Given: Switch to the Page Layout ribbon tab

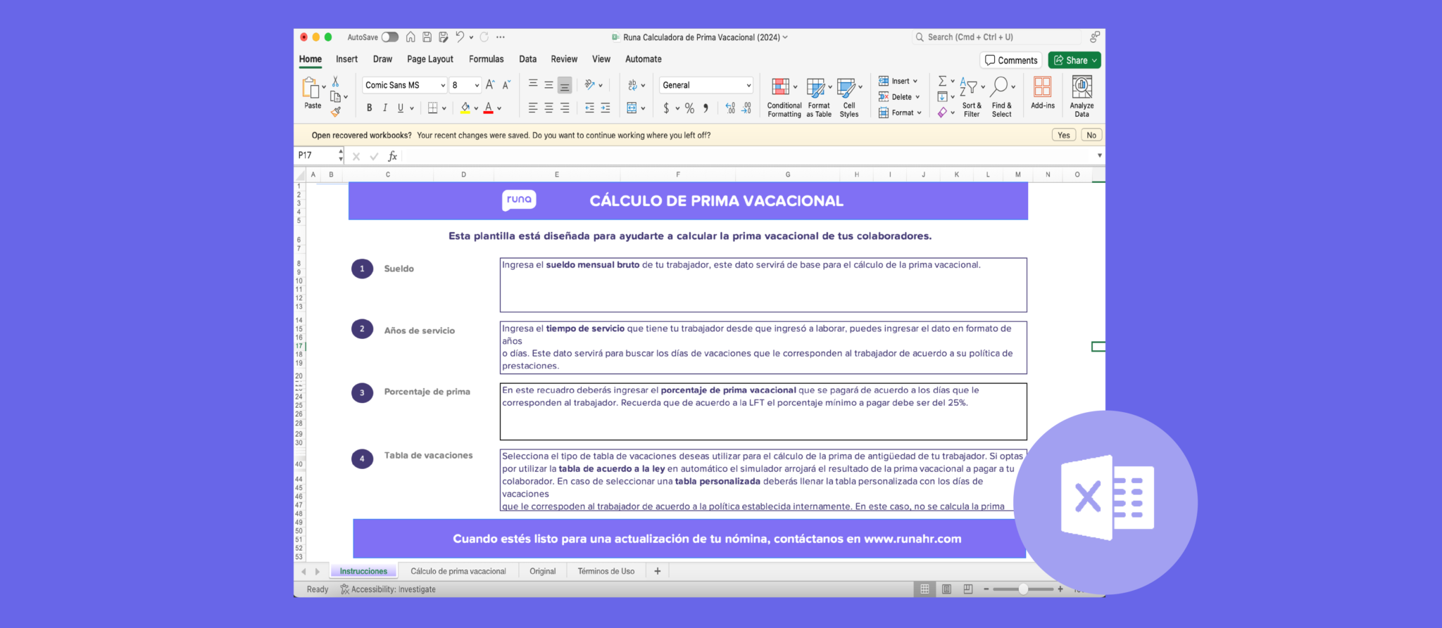Looking at the screenshot, I should point(430,59).
